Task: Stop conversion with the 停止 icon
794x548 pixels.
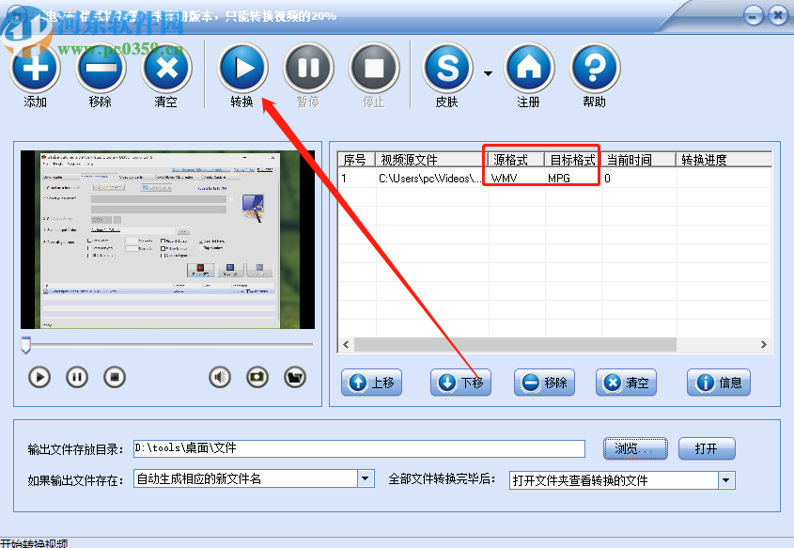Action: coord(372,68)
